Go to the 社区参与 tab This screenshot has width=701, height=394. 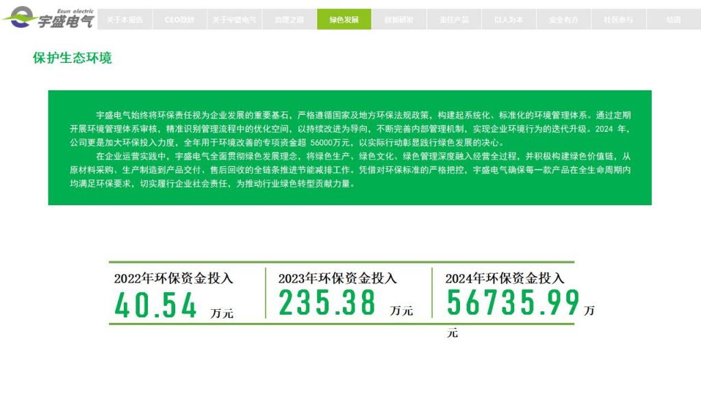point(618,20)
